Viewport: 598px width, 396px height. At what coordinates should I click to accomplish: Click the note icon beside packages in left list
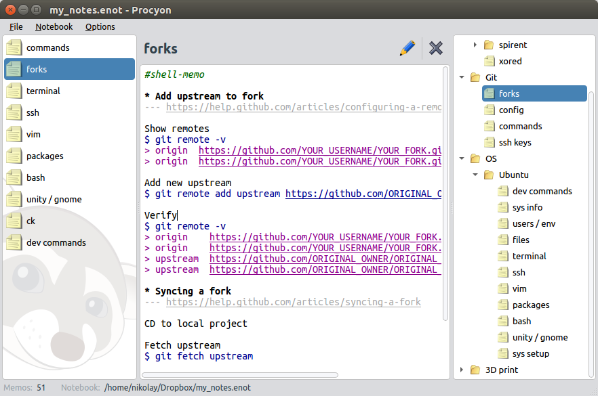click(14, 156)
